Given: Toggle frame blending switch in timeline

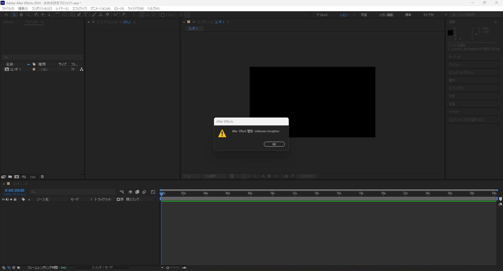Looking at the screenshot, I should click(137, 192).
